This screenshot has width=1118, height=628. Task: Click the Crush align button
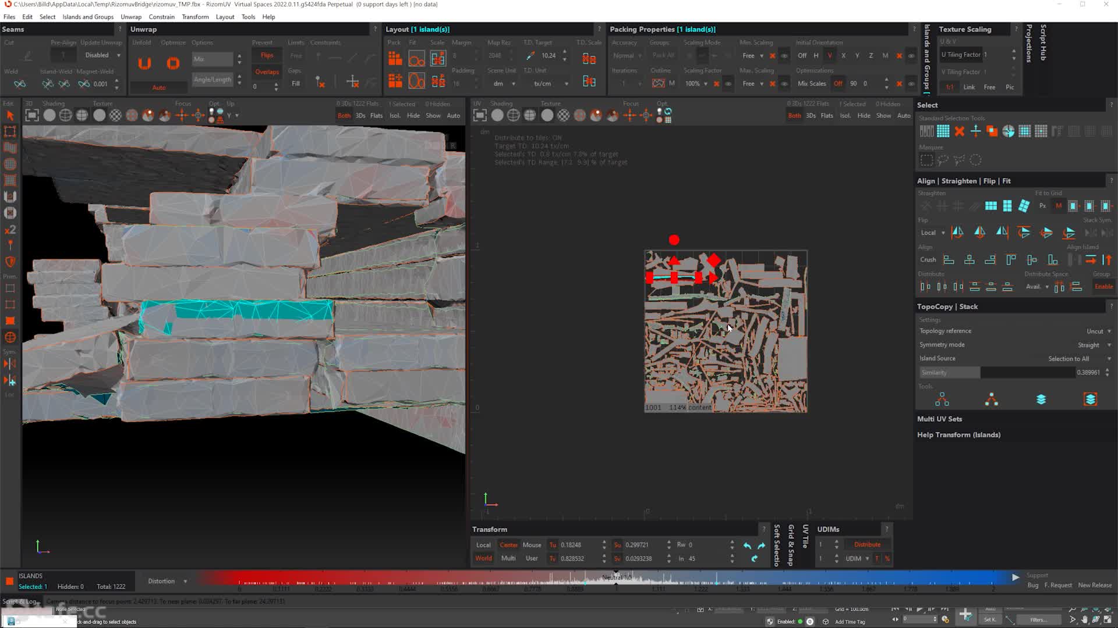(x=928, y=260)
